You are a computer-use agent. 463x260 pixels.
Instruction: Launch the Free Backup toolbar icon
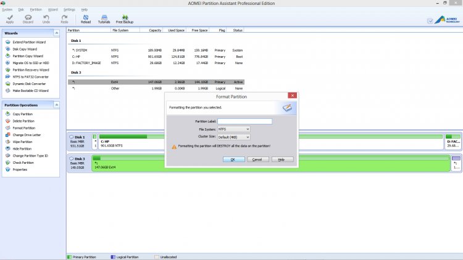(x=125, y=19)
